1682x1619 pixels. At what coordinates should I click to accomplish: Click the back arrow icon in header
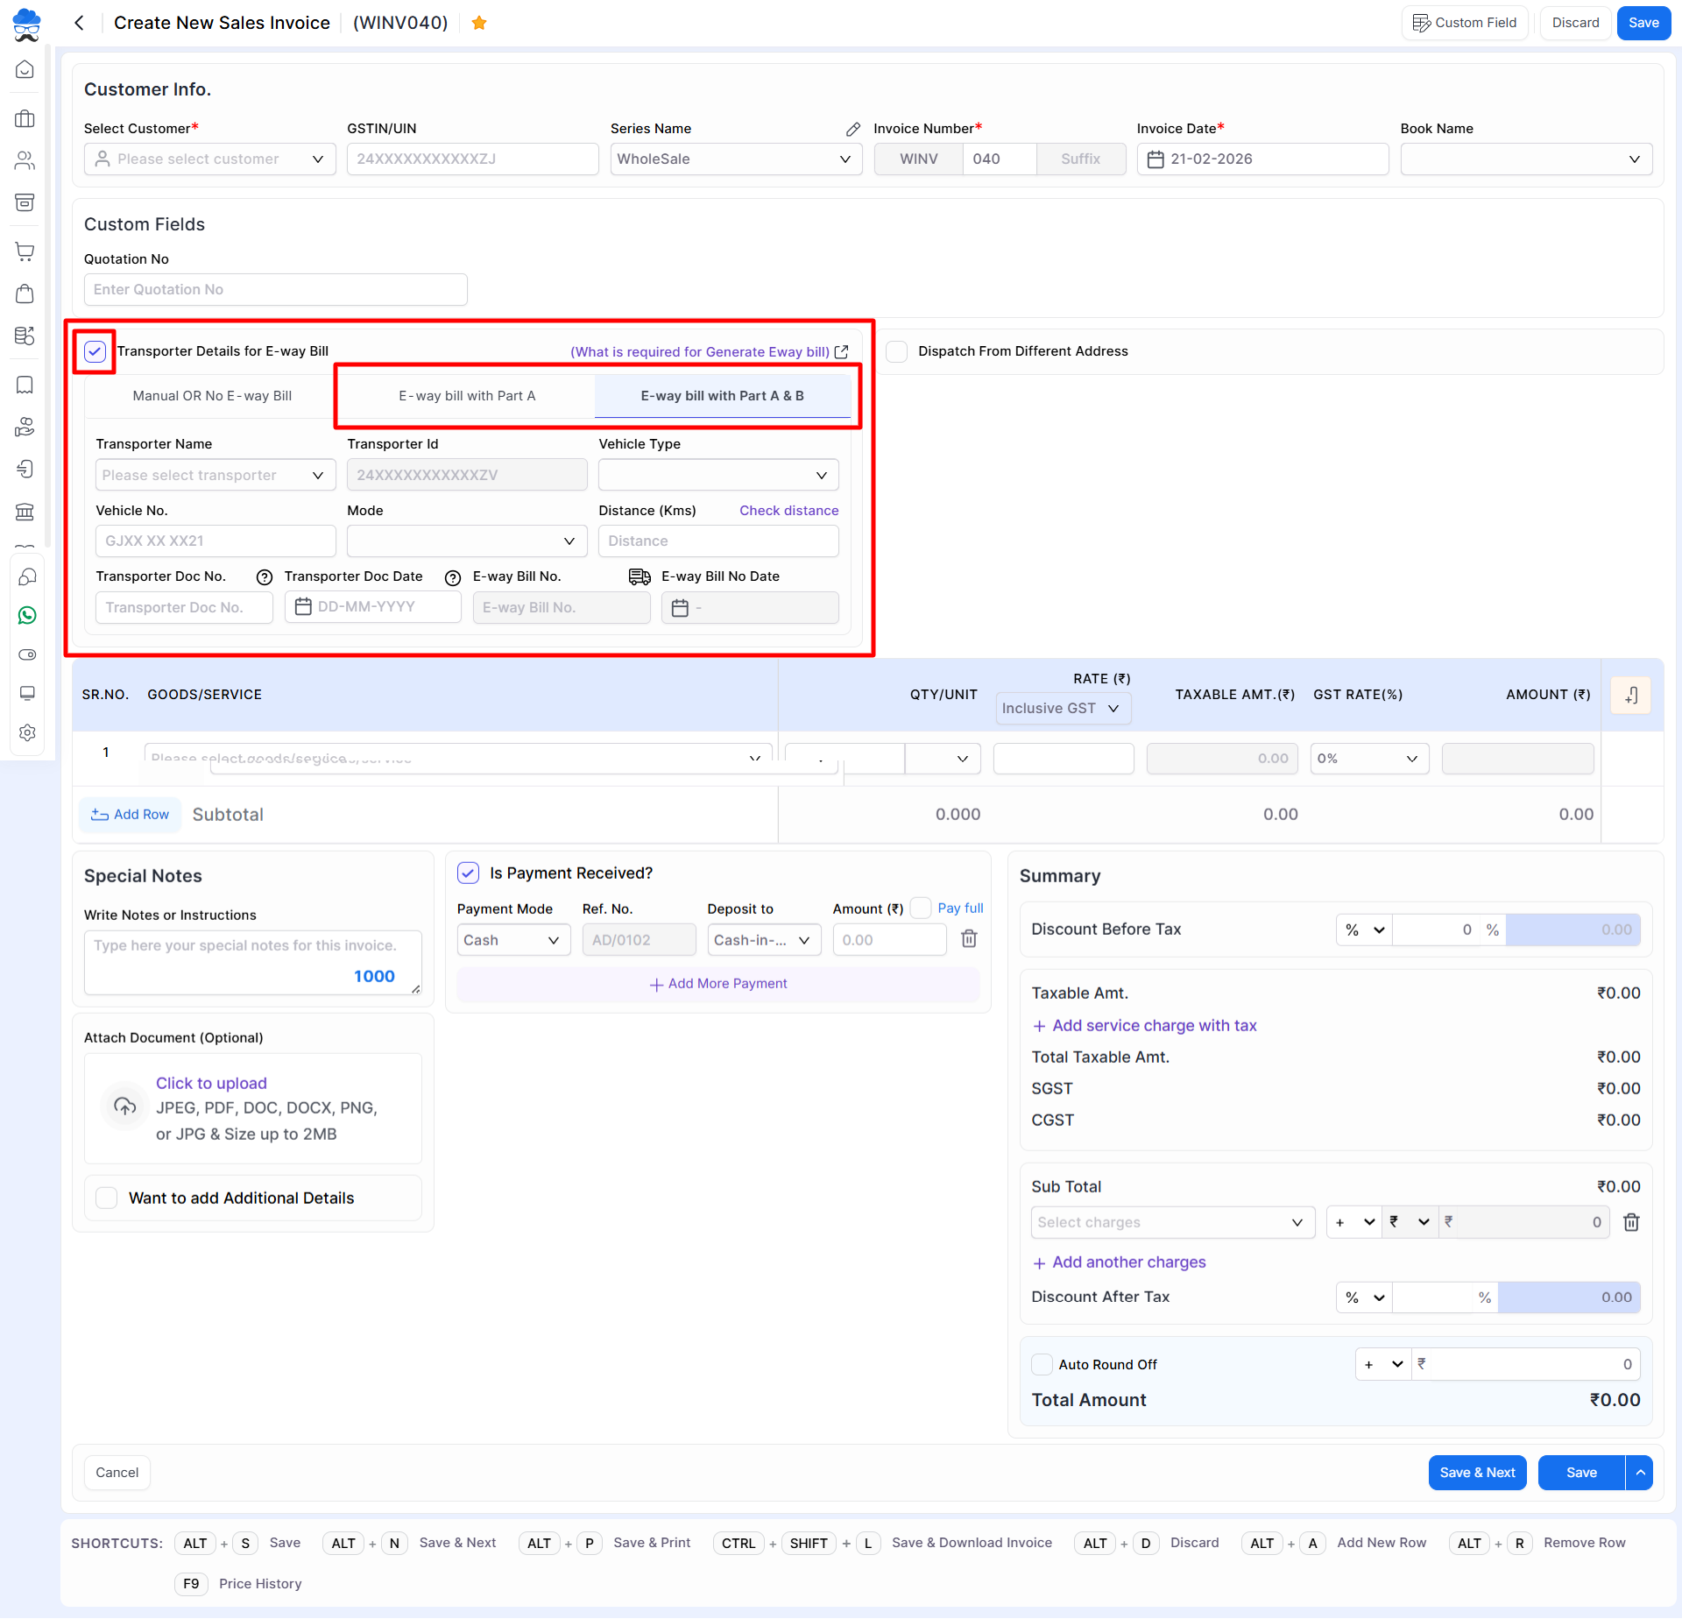click(x=80, y=23)
